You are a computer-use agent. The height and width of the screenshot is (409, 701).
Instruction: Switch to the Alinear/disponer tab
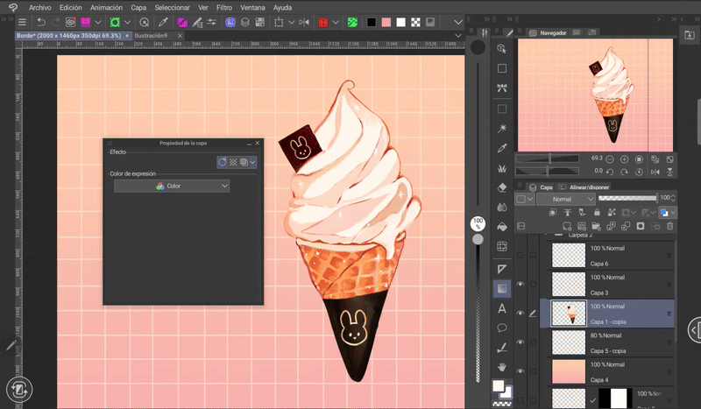[589, 187]
